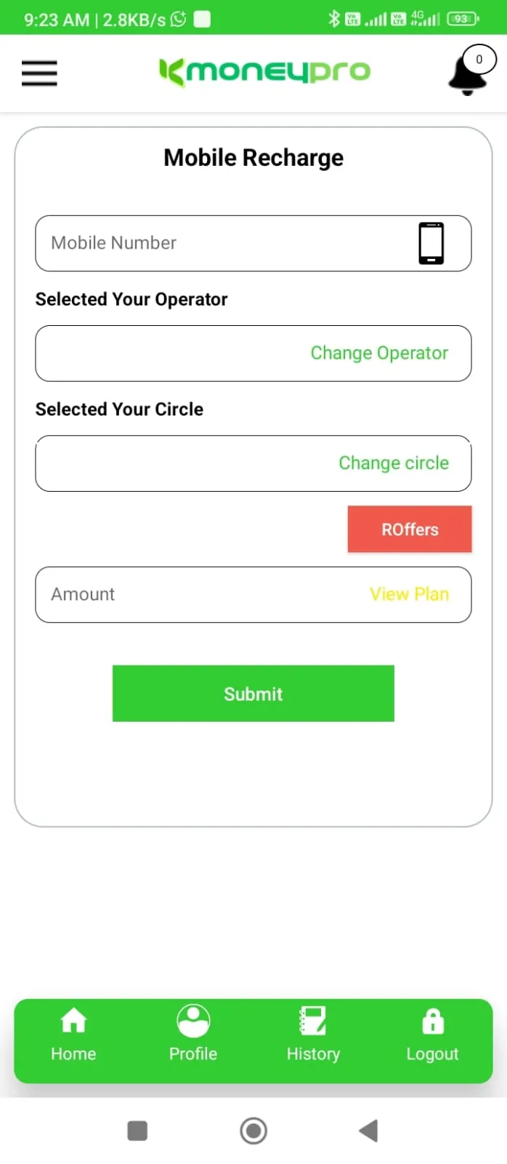
Task: Open the notification bell
Action: tap(467, 76)
